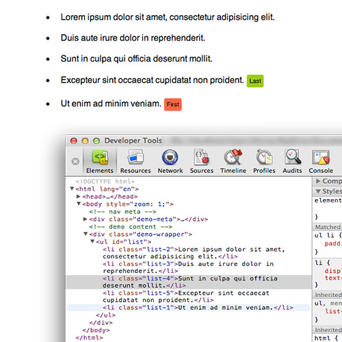Click the Matched CSS Rules header
Screen dimensions: 342x342
[x=328, y=227]
